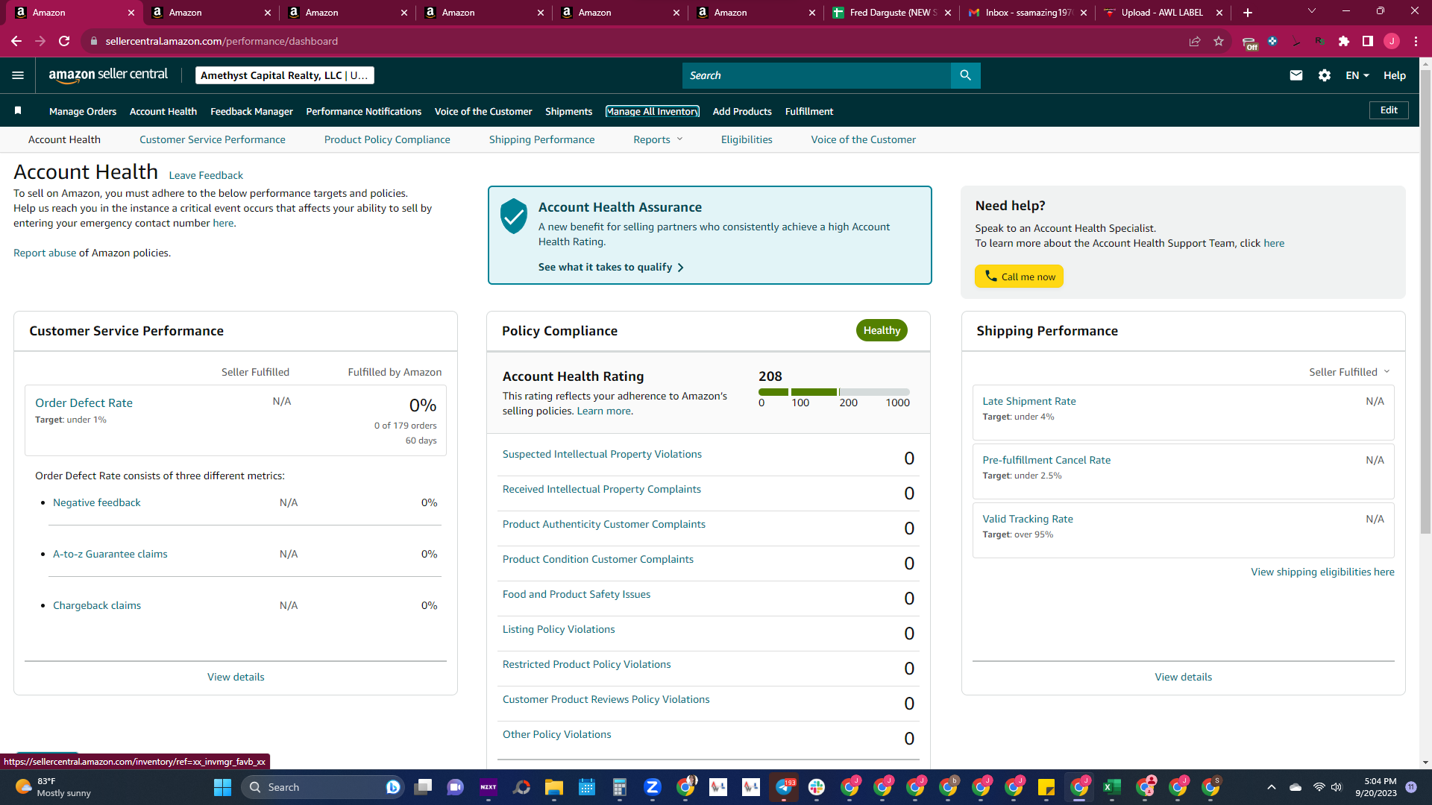Open Zoom from the taskbar
1432x805 pixels.
[653, 787]
